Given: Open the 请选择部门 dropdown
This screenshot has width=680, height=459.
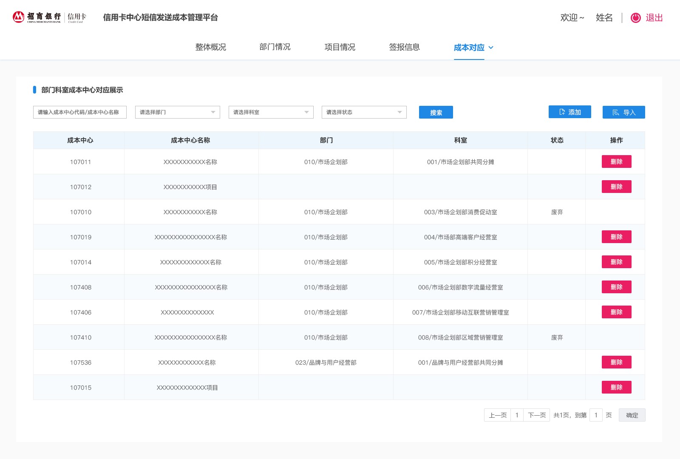Looking at the screenshot, I should coord(178,112).
